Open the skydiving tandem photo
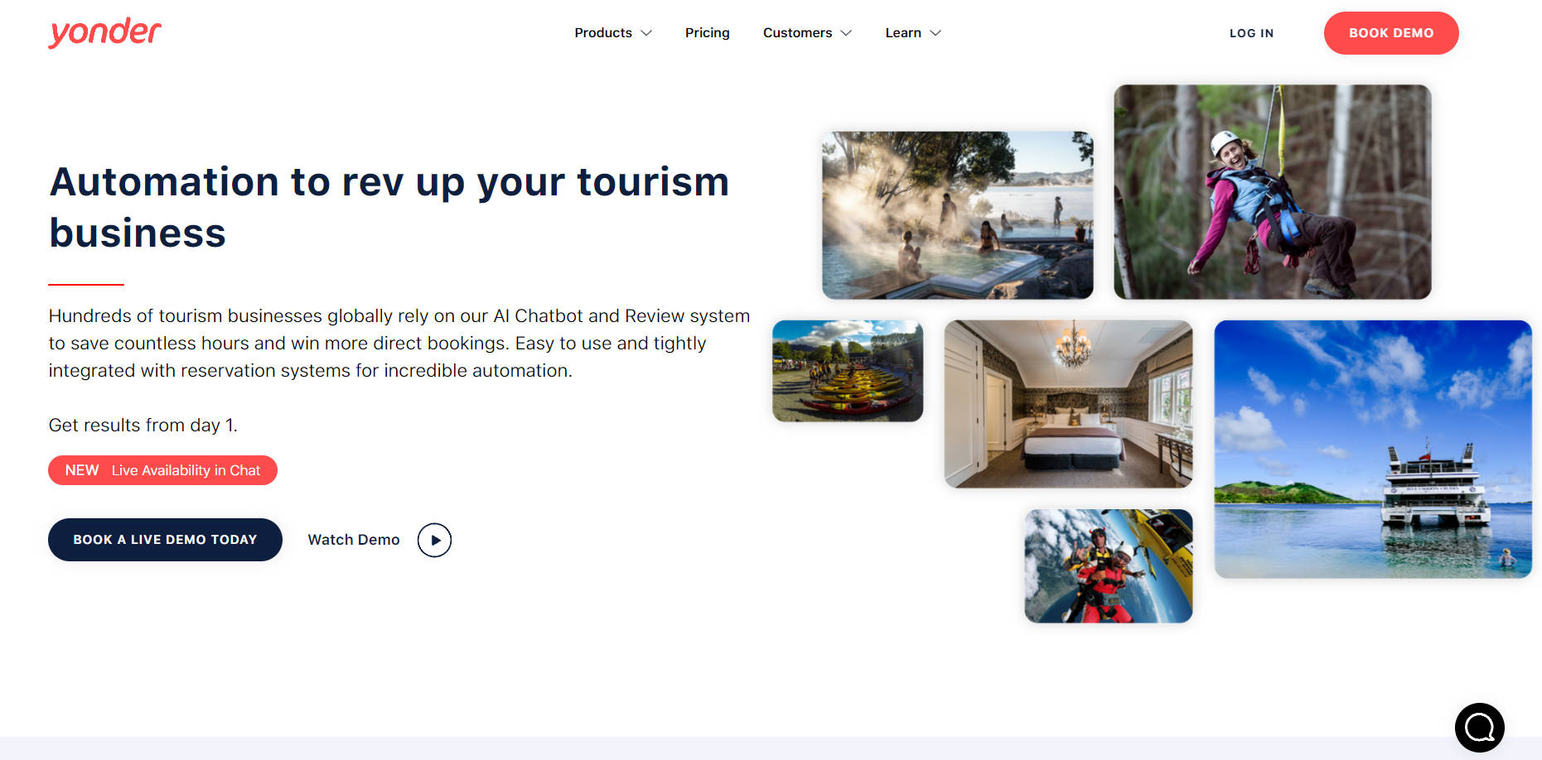This screenshot has width=1542, height=760. click(x=1109, y=566)
